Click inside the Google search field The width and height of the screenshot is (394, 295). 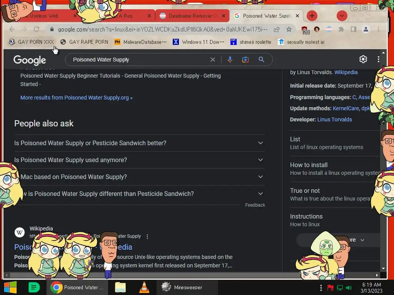(x=141, y=60)
